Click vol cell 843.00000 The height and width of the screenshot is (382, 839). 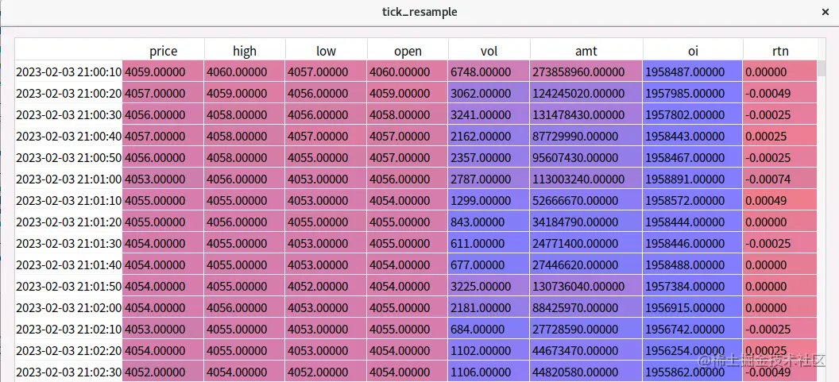click(x=489, y=222)
